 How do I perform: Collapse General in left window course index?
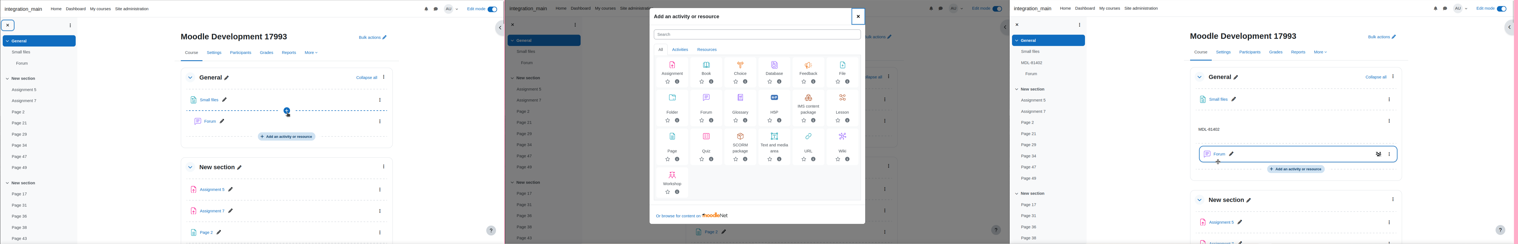pyautogui.click(x=8, y=41)
